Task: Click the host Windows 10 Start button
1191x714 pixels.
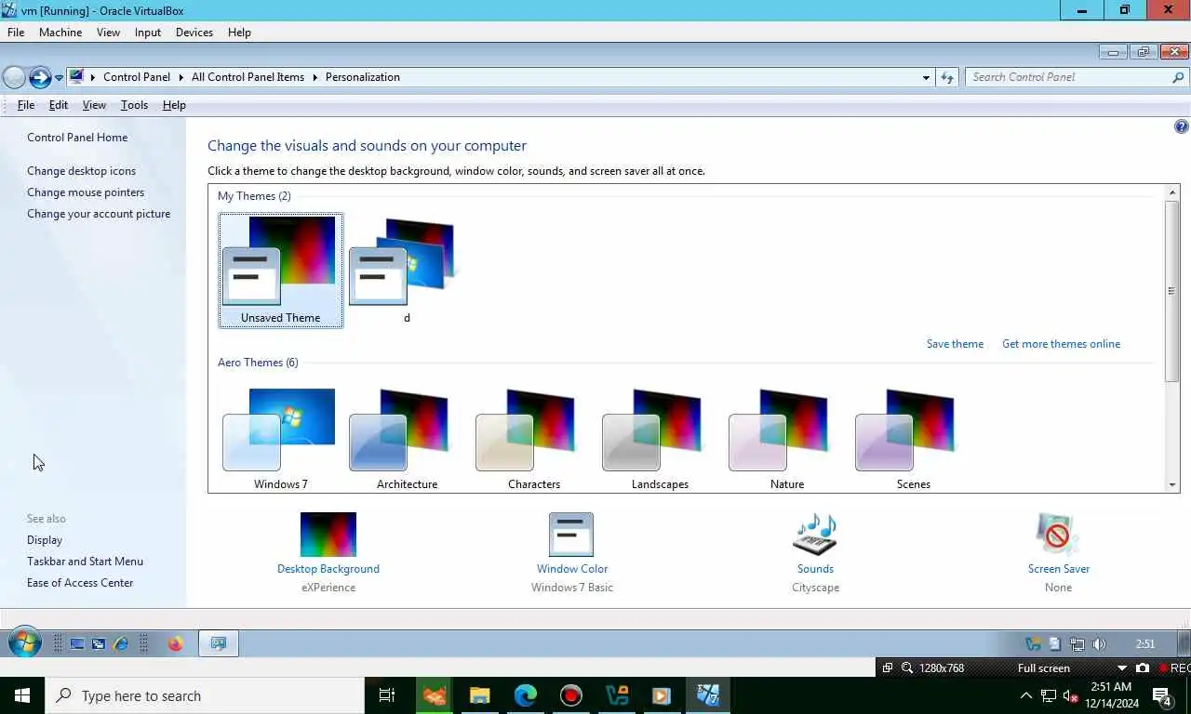Action: (x=22, y=695)
